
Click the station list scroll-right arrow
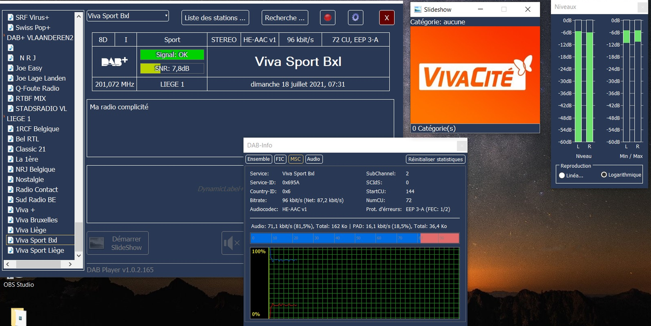[71, 264]
